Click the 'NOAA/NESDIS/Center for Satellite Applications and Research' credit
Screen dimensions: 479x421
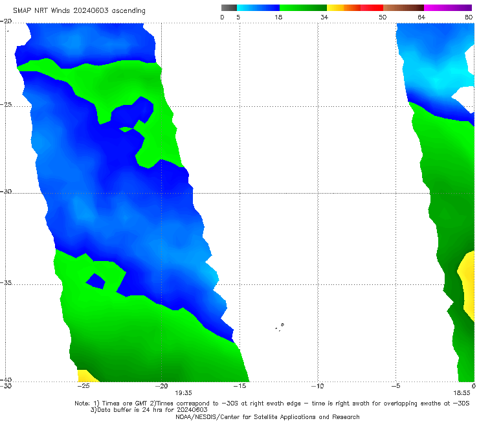click(x=267, y=416)
